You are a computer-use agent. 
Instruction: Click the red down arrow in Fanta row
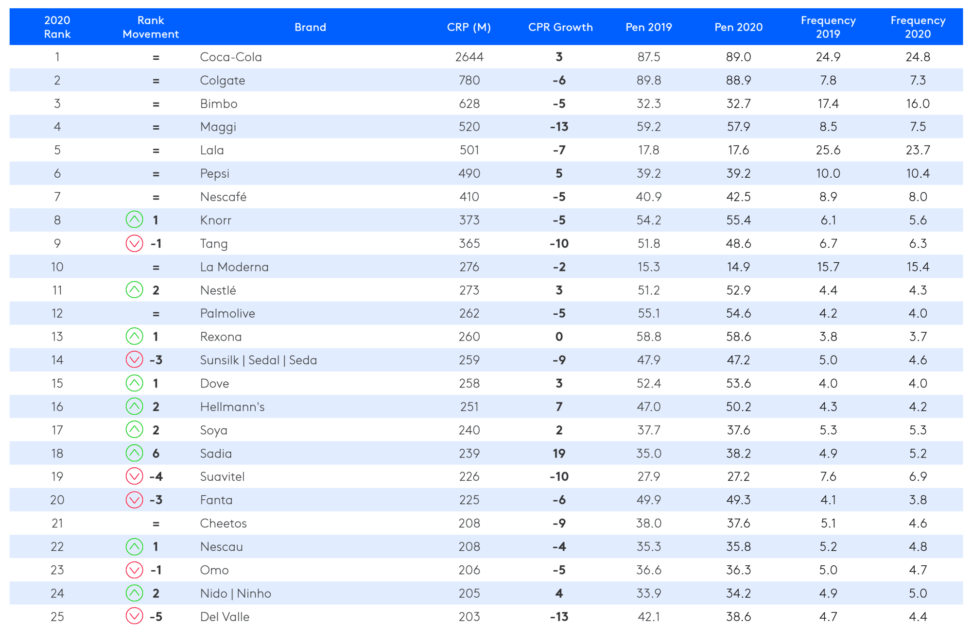tap(135, 500)
